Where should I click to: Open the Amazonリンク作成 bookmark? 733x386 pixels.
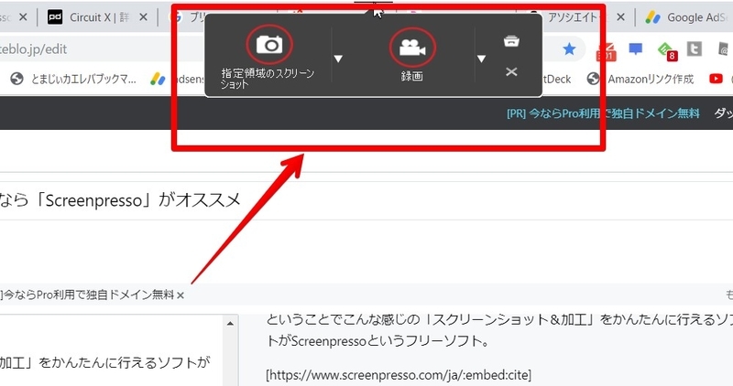640,80
